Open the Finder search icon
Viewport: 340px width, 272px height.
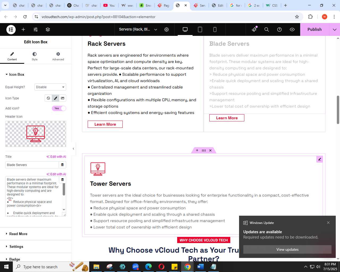click(x=267, y=29)
